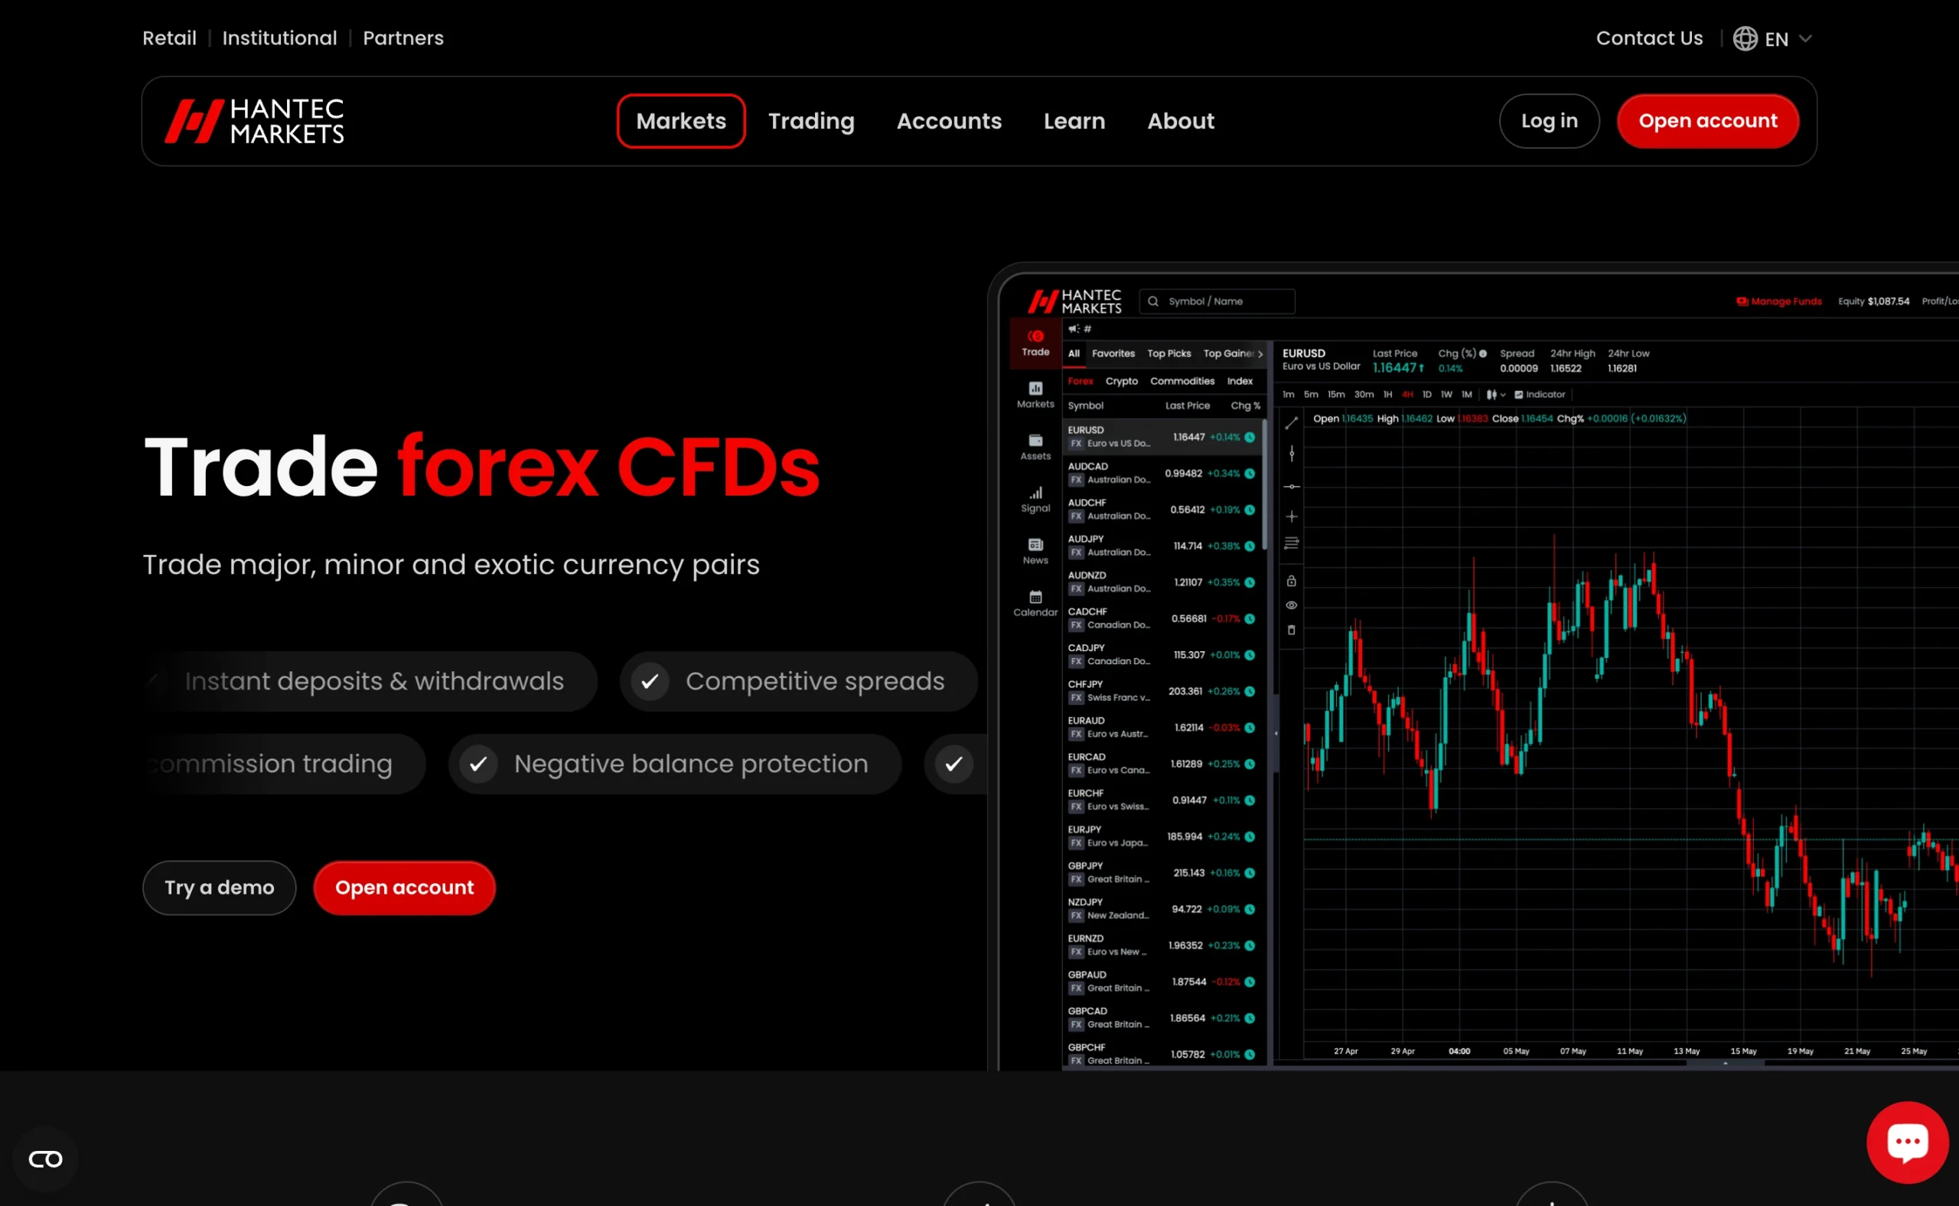1959x1206 pixels.
Task: Open the Markets menu
Action: (x=681, y=121)
